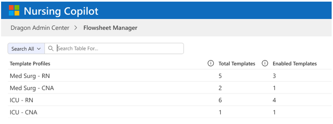Open the ICU - RN profile
This screenshot has width=333, height=124.
coord(21,100)
